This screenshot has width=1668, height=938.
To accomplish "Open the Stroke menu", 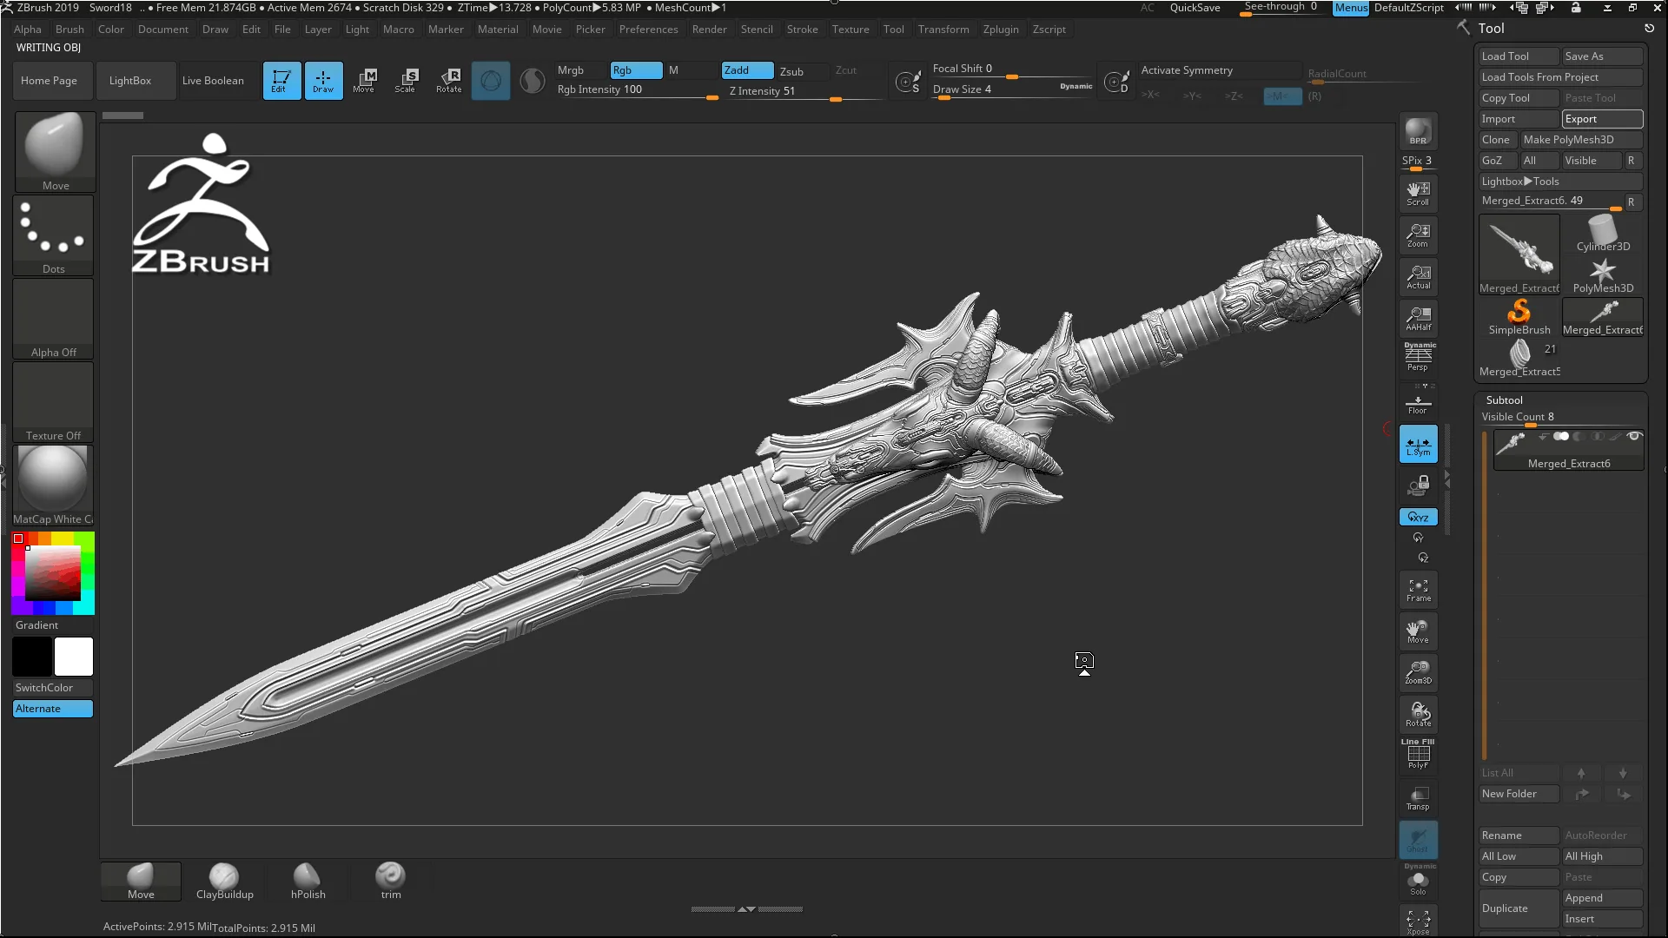I will 802,29.
